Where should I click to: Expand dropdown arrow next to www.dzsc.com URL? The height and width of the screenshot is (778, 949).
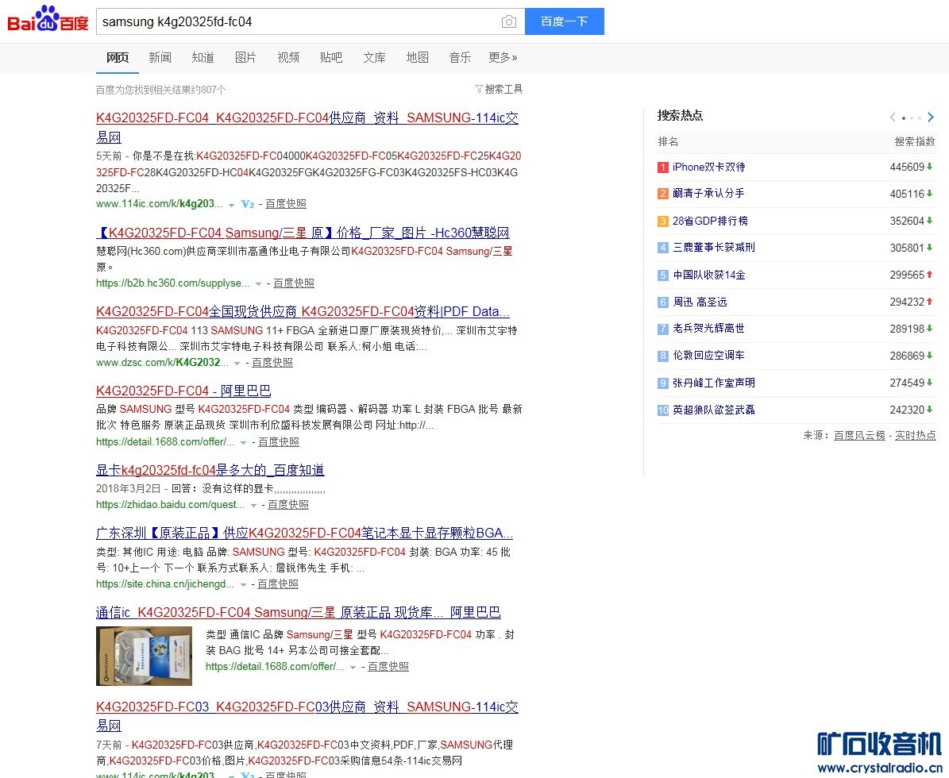click(237, 364)
